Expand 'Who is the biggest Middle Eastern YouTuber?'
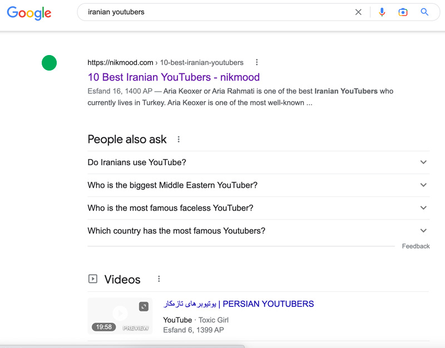The height and width of the screenshot is (348, 445). coord(259,185)
